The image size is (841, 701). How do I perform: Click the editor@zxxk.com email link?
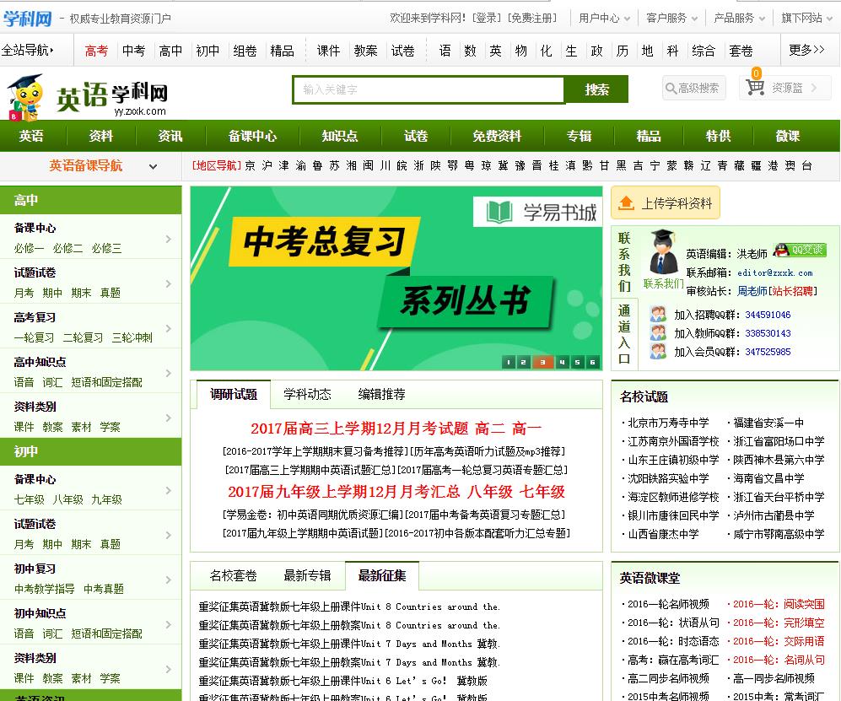tap(774, 273)
